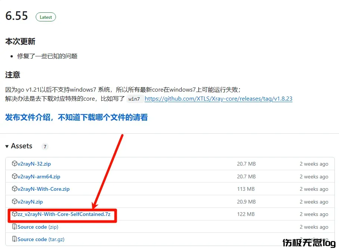The width and height of the screenshot is (339, 252).
Task: Download v2rayN.zip asset
Action: tap(30, 202)
